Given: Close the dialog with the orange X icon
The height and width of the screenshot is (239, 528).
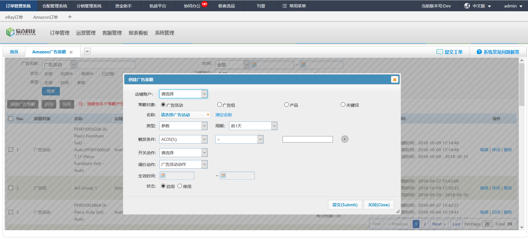Looking at the screenshot, I should 395,79.
